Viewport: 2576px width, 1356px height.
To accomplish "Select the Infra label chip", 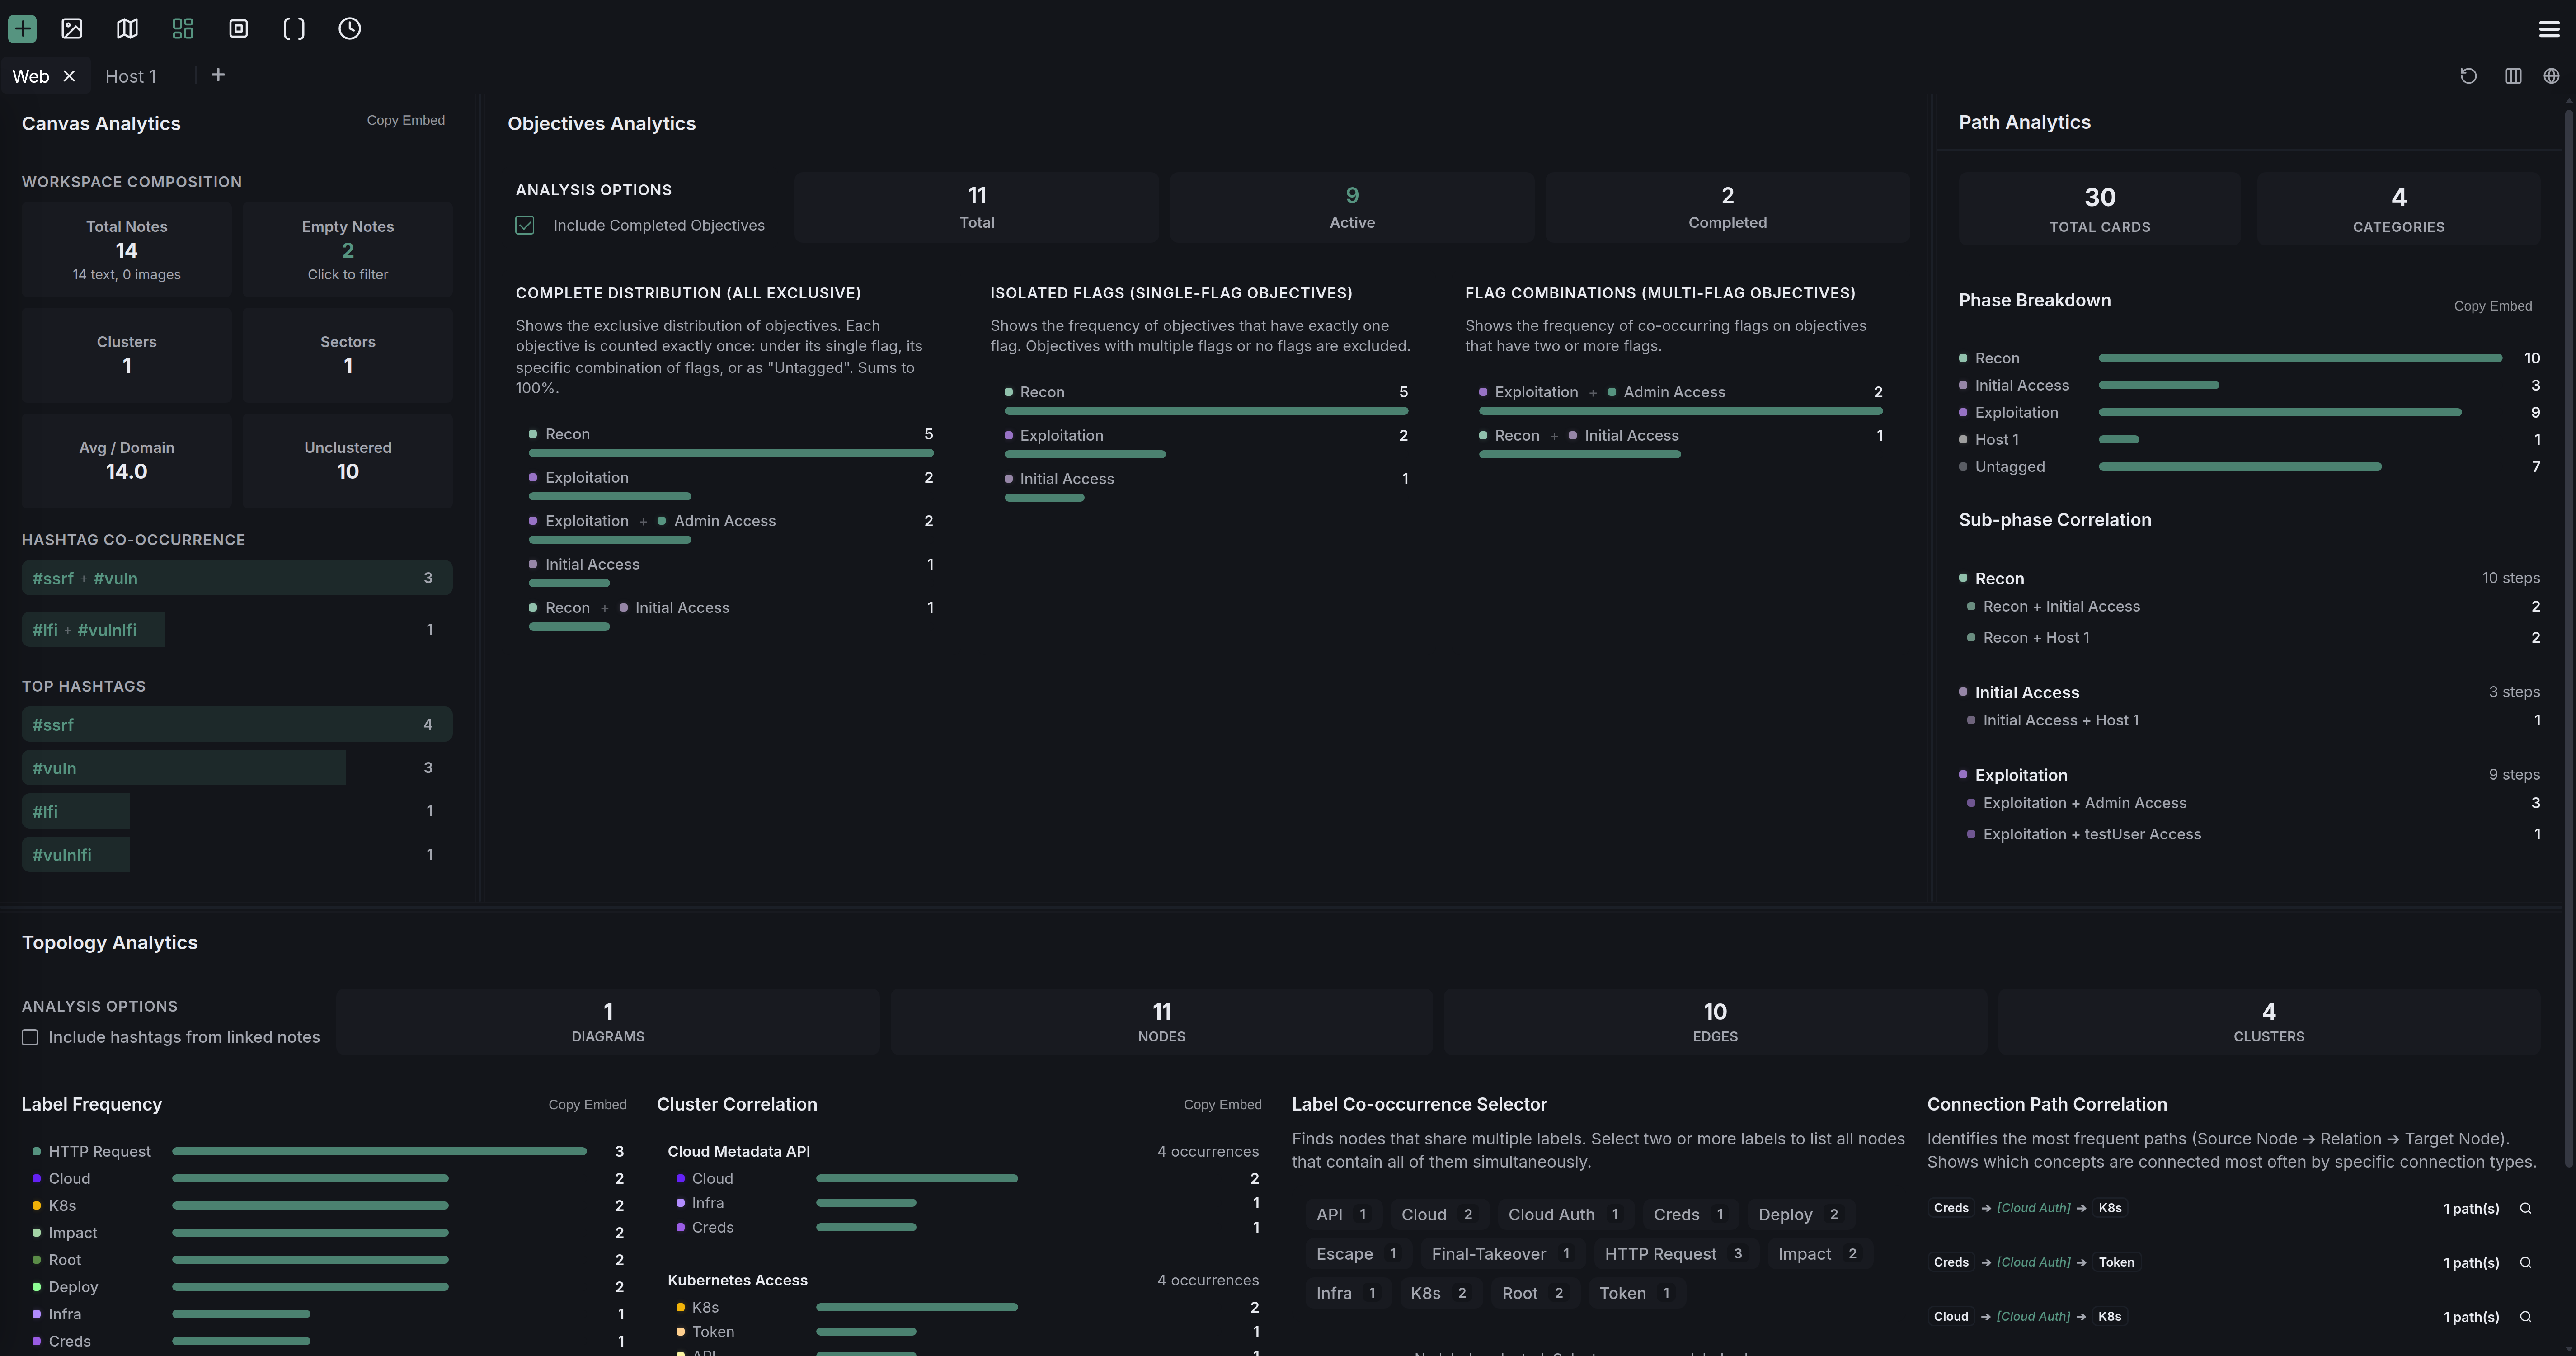I will (1348, 1293).
